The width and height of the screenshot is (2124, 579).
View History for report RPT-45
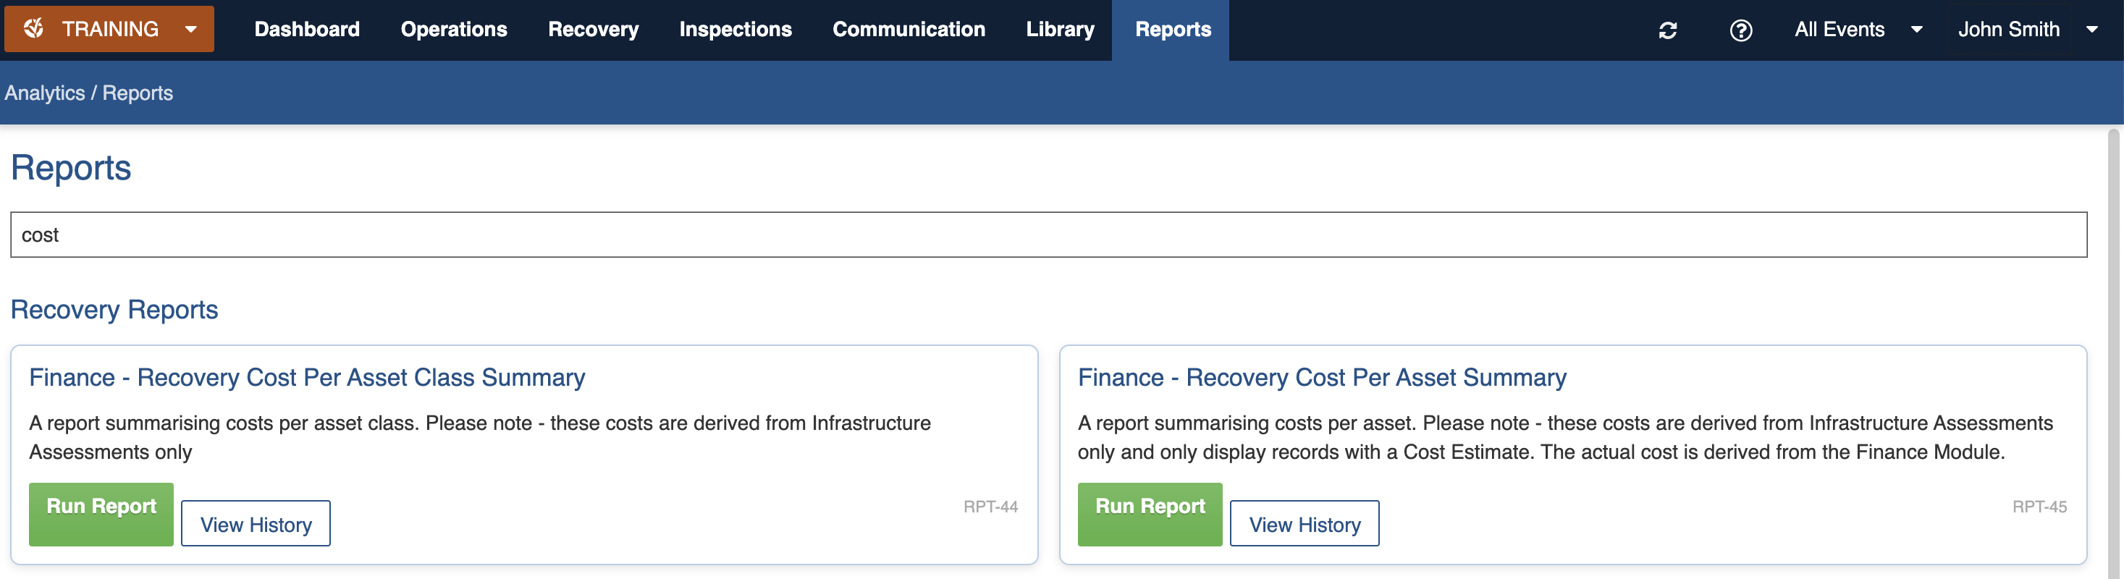click(x=1304, y=524)
